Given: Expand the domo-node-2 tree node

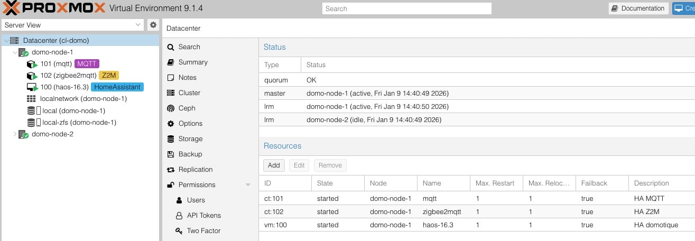Looking at the screenshot, I should (x=14, y=134).
